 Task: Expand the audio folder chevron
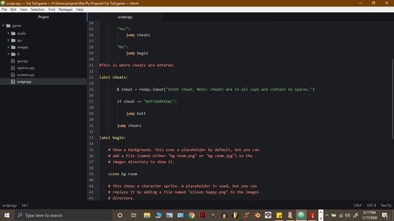8,33
